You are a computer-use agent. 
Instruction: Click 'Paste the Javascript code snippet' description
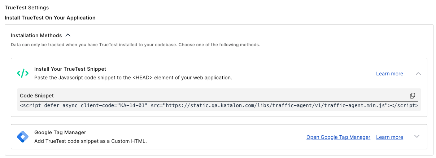(x=133, y=78)
